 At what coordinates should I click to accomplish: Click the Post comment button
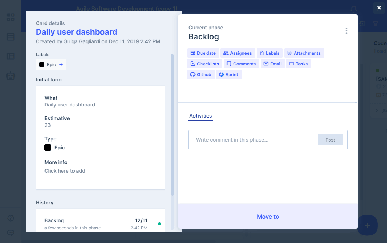pos(330,140)
